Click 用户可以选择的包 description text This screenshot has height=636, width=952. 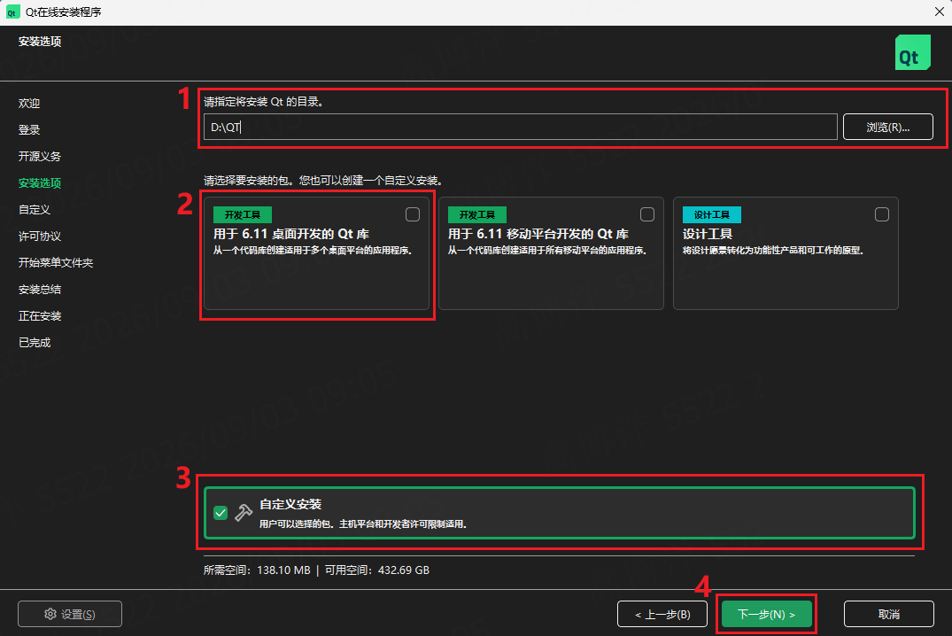tap(363, 524)
